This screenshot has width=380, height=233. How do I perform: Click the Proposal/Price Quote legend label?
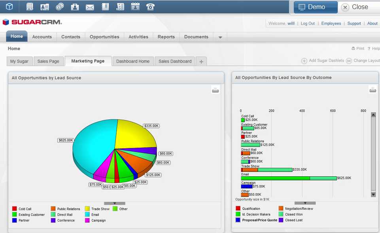pyautogui.click(x=259, y=220)
